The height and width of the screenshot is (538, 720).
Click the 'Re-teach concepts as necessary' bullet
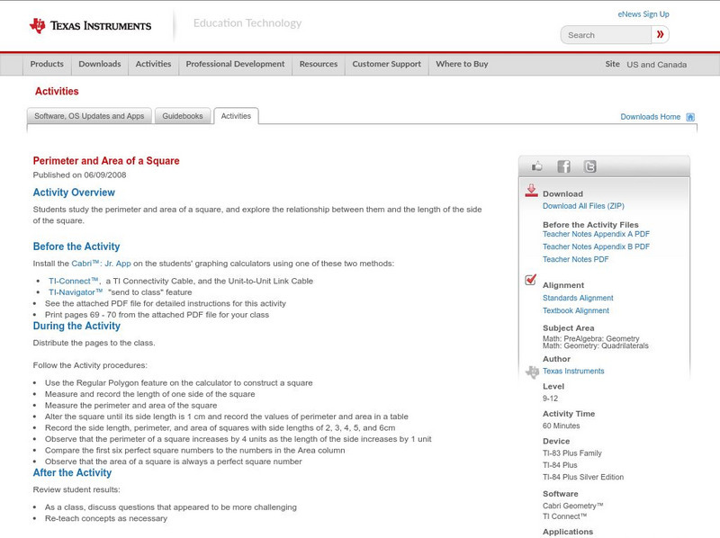(106, 518)
